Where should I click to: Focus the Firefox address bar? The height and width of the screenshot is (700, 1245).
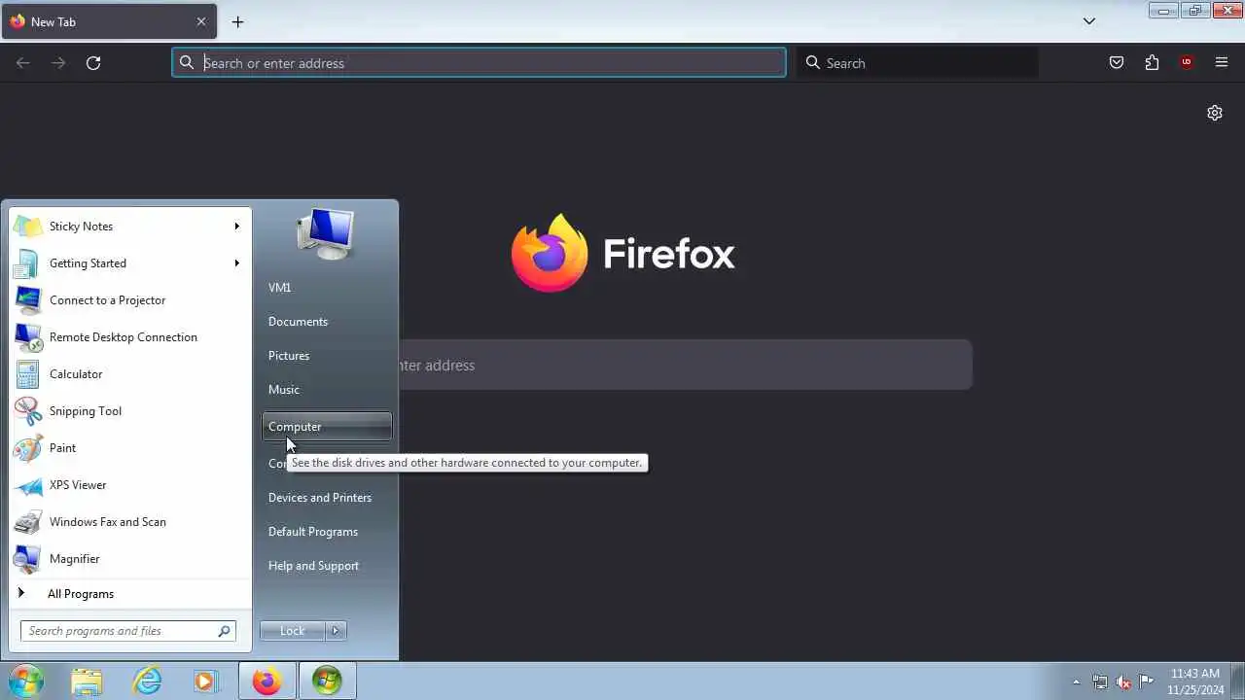coord(479,63)
